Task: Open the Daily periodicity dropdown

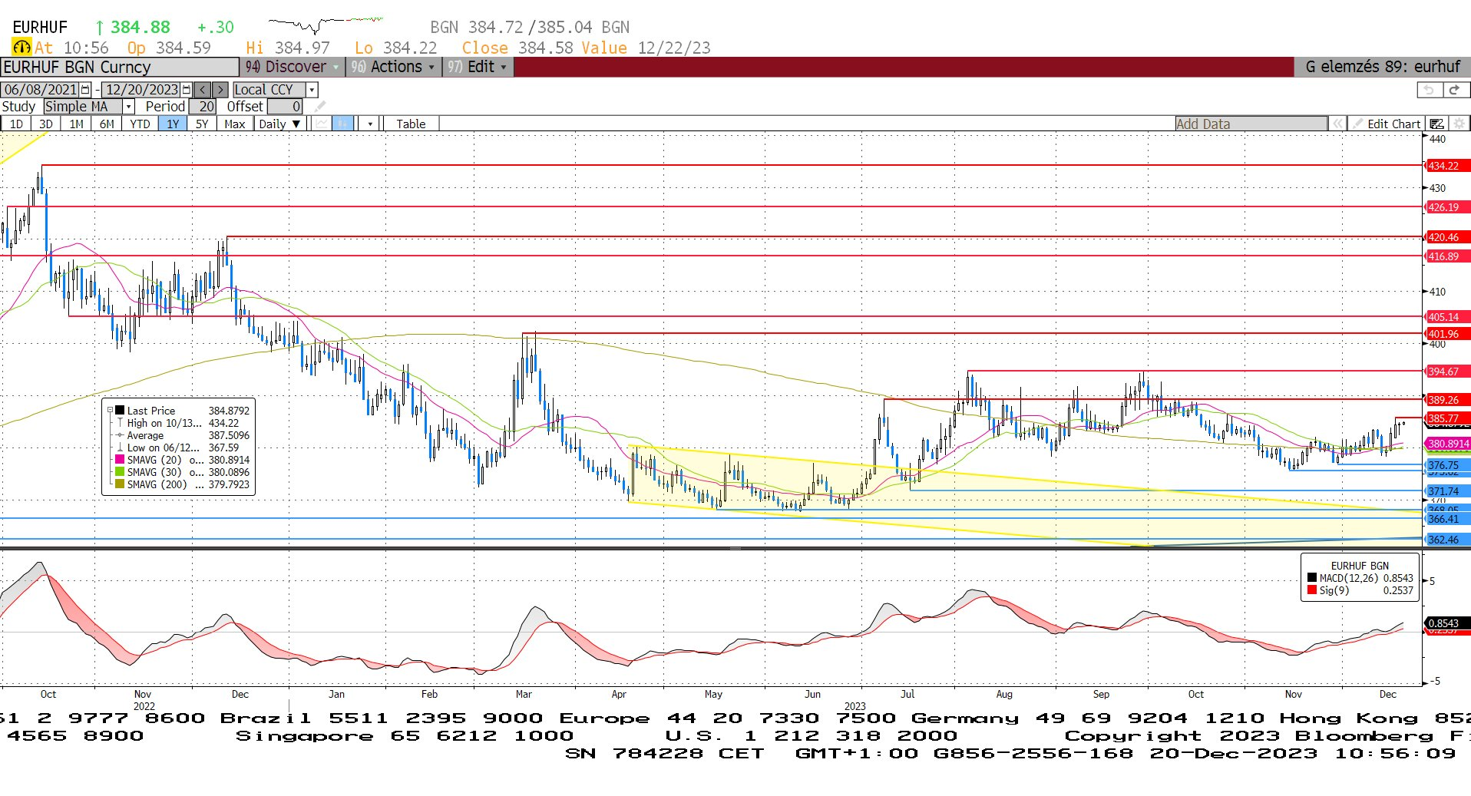Action: (280, 124)
